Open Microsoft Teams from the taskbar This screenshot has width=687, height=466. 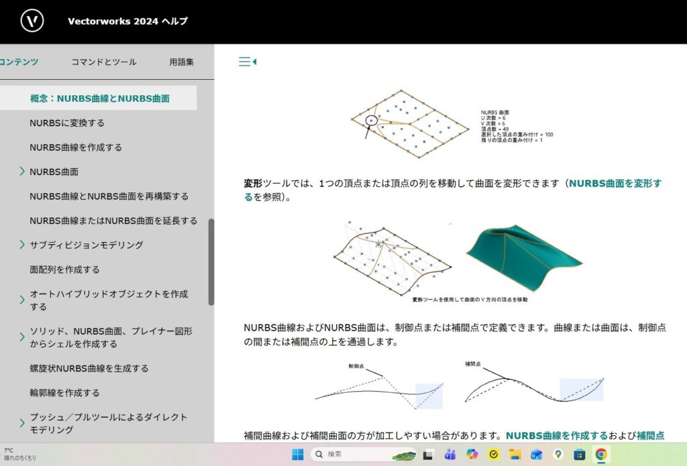tap(450, 455)
